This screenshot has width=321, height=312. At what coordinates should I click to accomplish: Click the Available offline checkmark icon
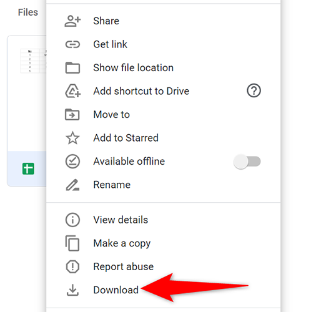point(72,161)
